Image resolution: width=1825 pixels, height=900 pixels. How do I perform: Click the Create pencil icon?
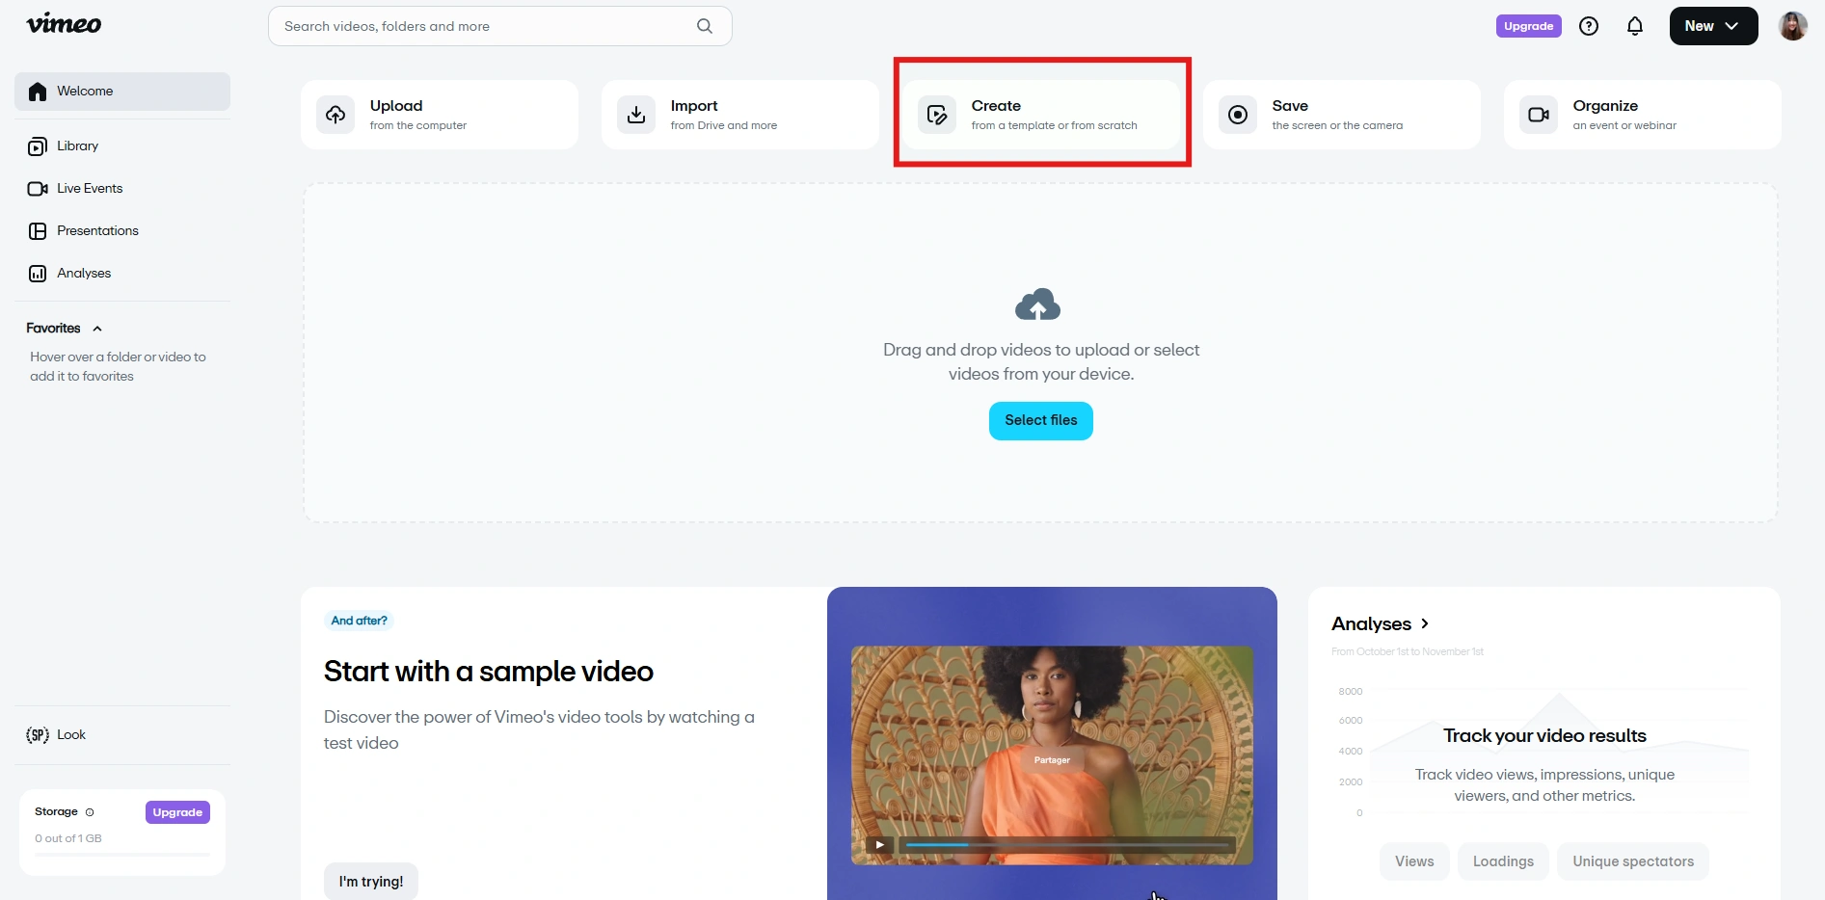click(937, 115)
